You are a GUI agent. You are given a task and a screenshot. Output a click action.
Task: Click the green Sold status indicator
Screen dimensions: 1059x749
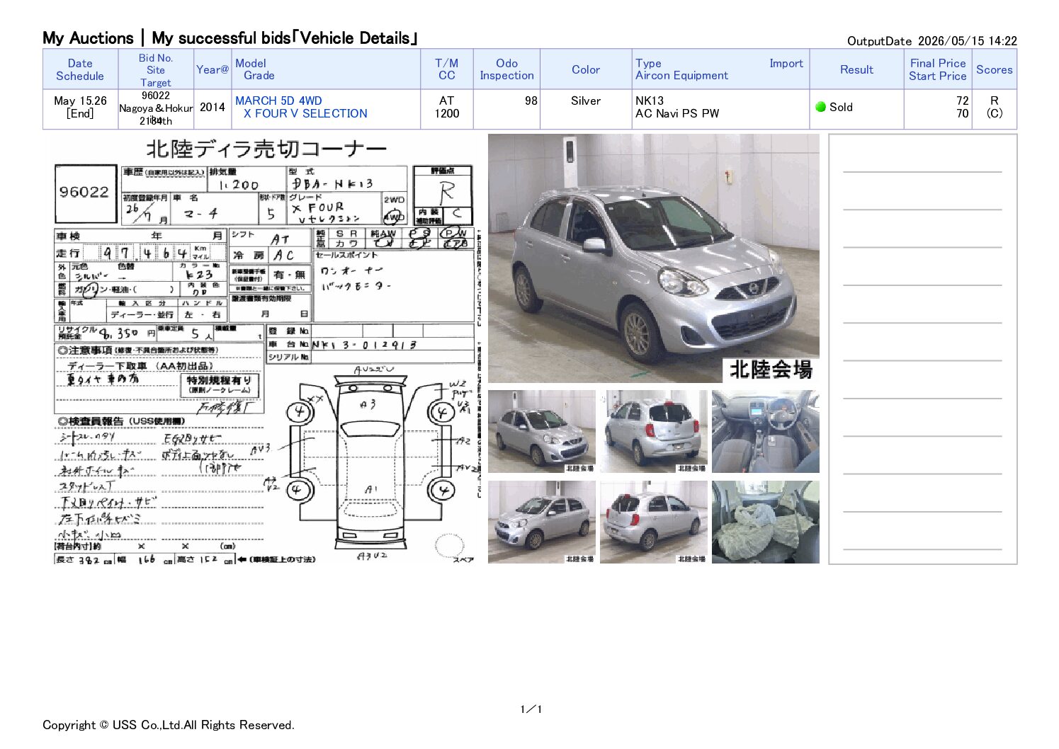click(x=820, y=107)
